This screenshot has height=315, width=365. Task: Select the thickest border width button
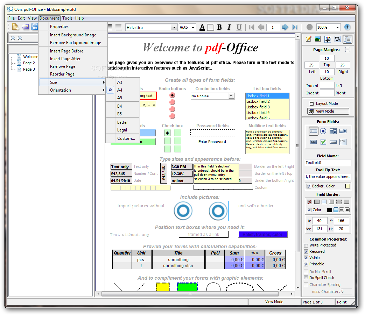347,210
